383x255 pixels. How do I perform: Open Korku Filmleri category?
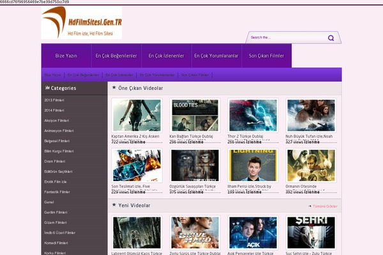coord(55,253)
